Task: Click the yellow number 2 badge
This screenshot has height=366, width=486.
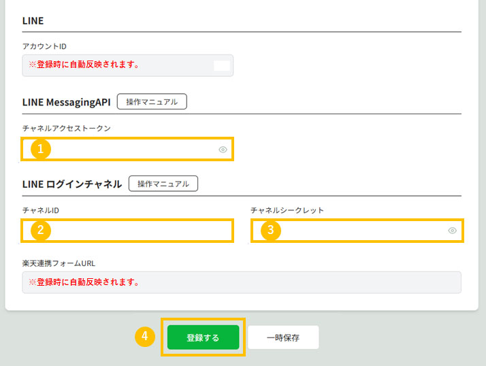Action: coord(41,231)
